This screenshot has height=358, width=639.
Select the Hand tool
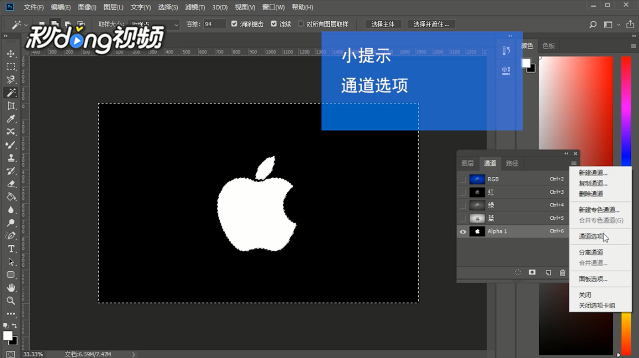coord(11,288)
